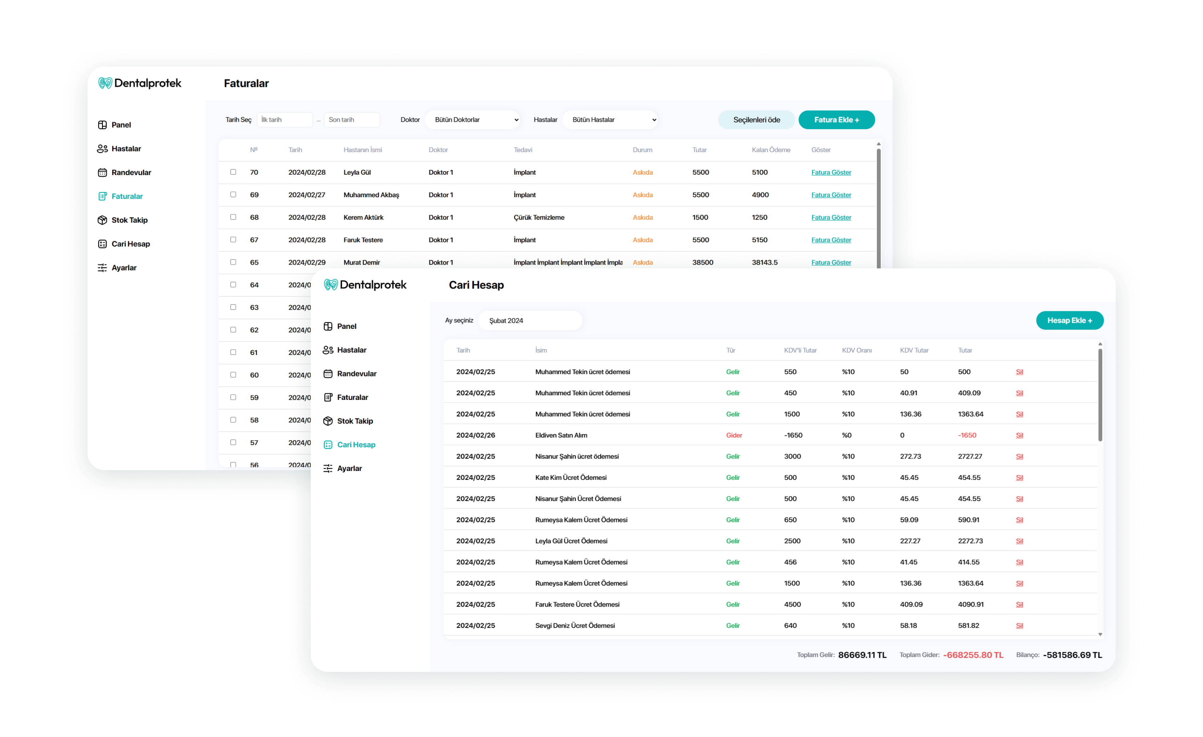Click the Cari Hesap table scrollbar thumb
1203x737 pixels.
1100,395
